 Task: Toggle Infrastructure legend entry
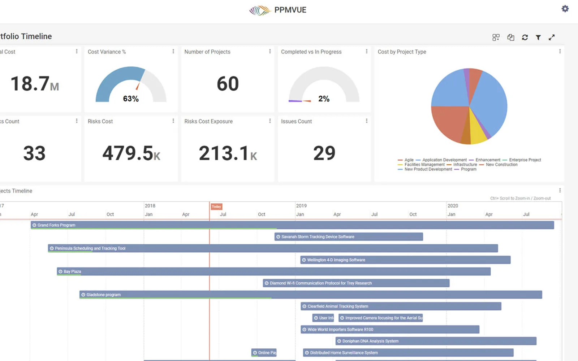[462, 165]
